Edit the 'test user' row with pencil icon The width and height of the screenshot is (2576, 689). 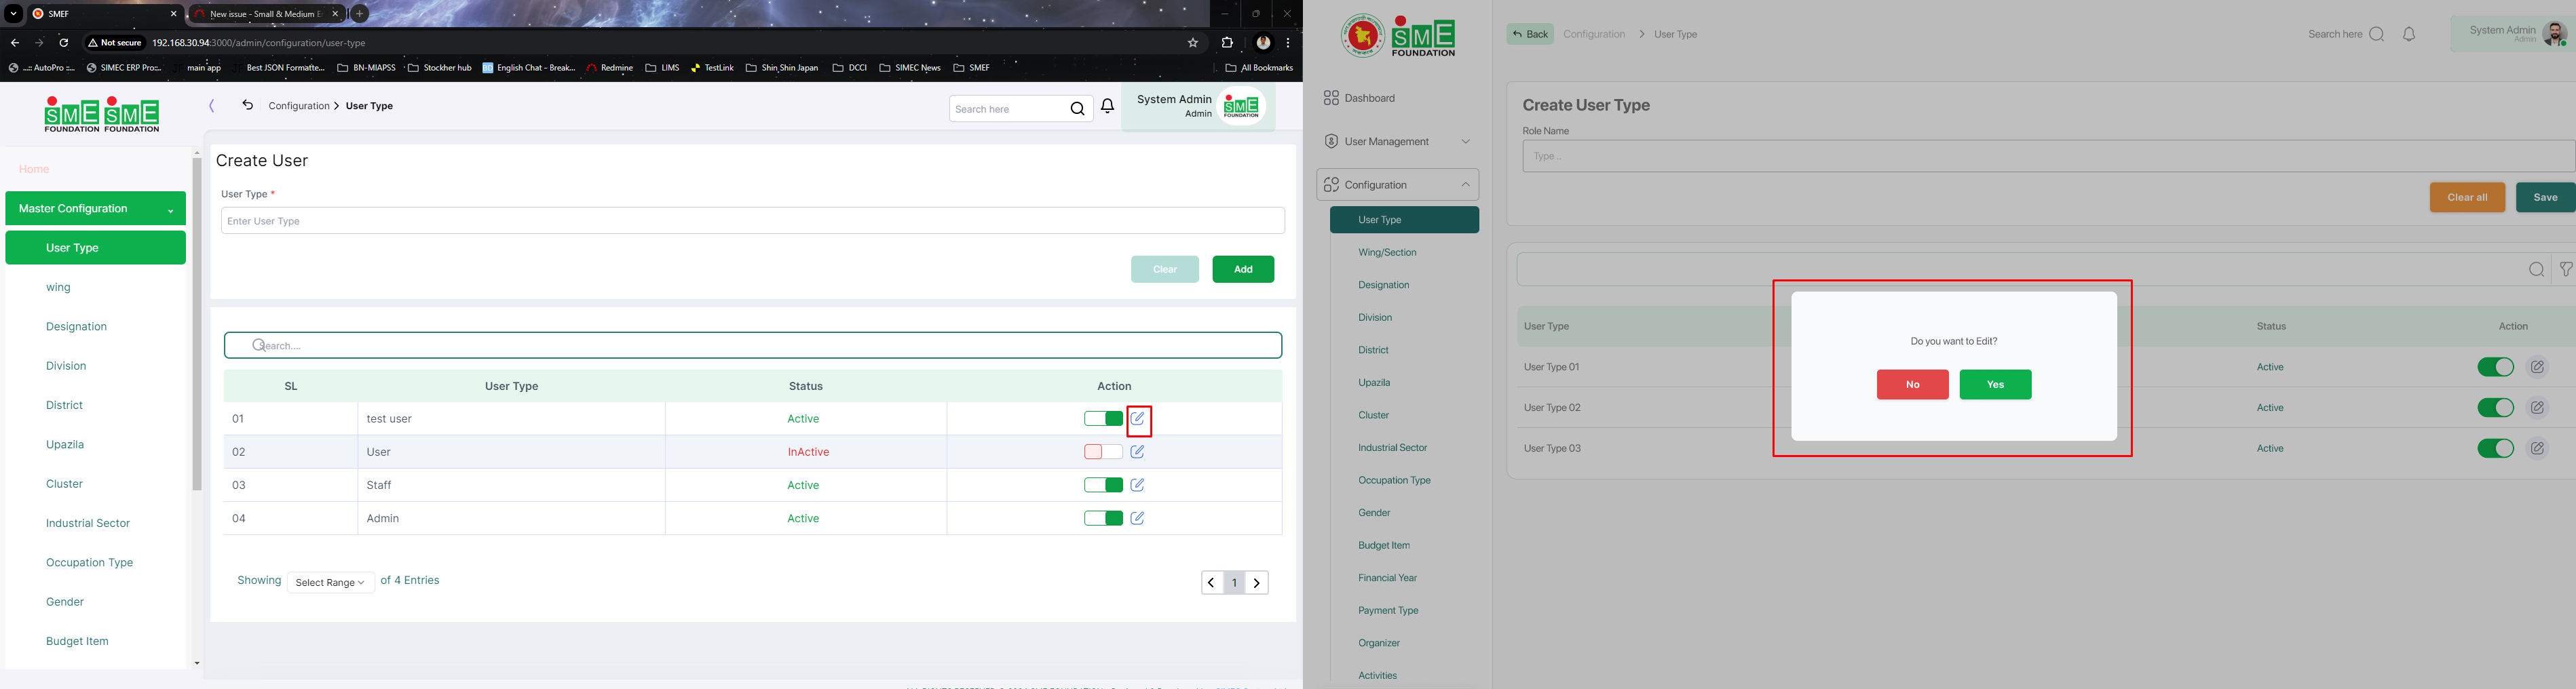(x=1138, y=419)
